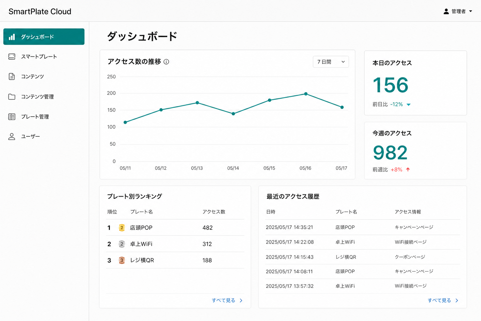
Task: Click the silver rank medal for 卓上WiFi
Action: 122,244
